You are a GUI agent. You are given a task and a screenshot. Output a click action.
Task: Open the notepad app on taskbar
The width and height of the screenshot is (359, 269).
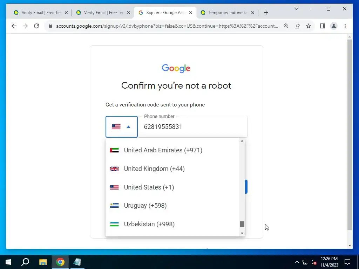tap(77, 262)
